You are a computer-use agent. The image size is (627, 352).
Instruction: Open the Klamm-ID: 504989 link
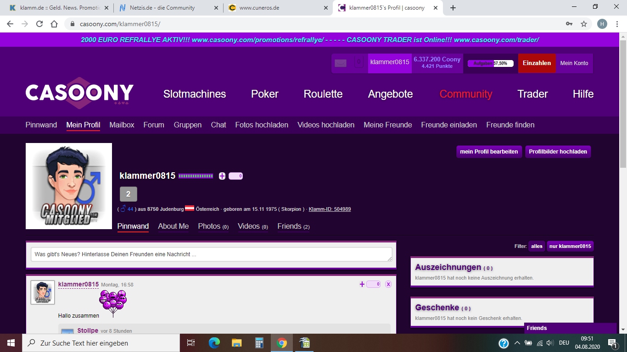click(x=330, y=209)
